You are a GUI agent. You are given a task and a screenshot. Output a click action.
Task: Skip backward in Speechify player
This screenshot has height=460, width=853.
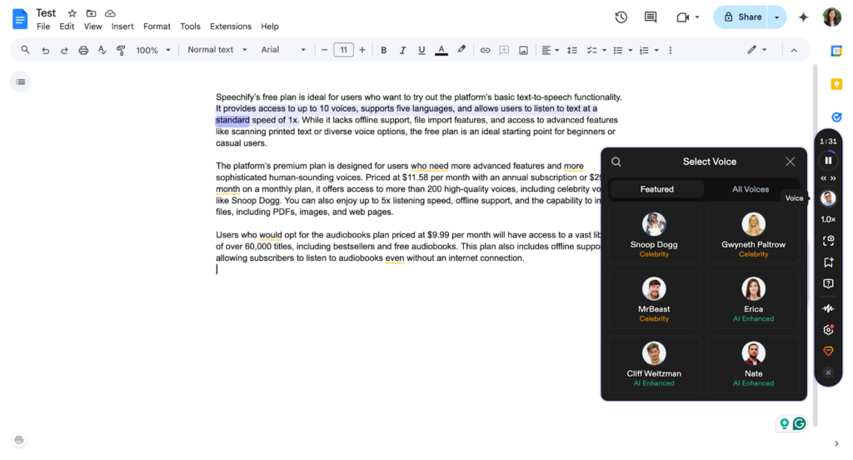[823, 178]
